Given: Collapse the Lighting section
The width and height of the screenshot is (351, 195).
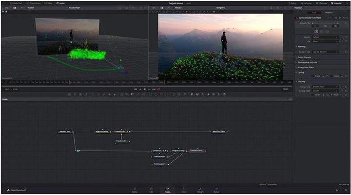Looking at the screenshot, I should click(300, 72).
